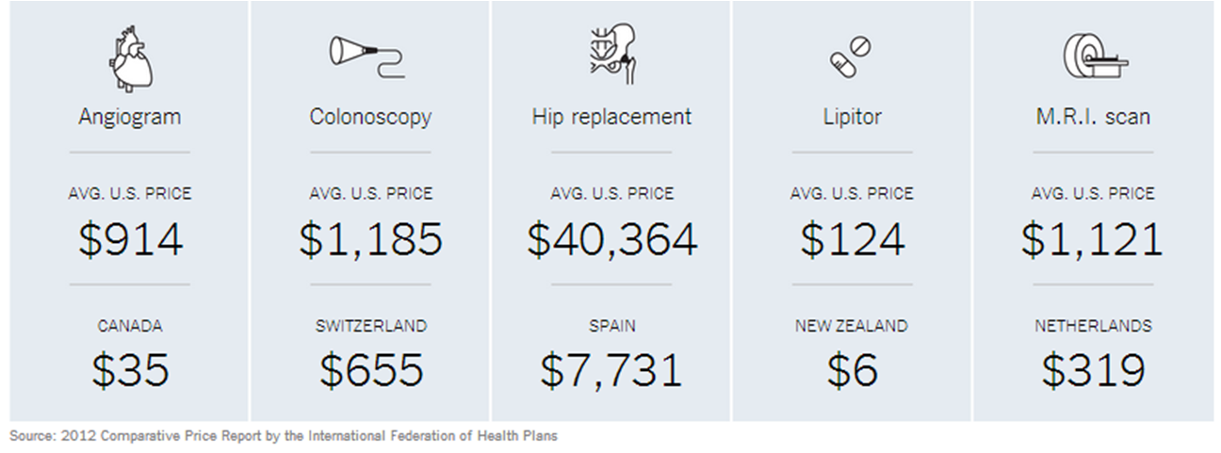The height and width of the screenshot is (453, 1221).
Task: Select the Hip replacement heading
Action: point(611,117)
